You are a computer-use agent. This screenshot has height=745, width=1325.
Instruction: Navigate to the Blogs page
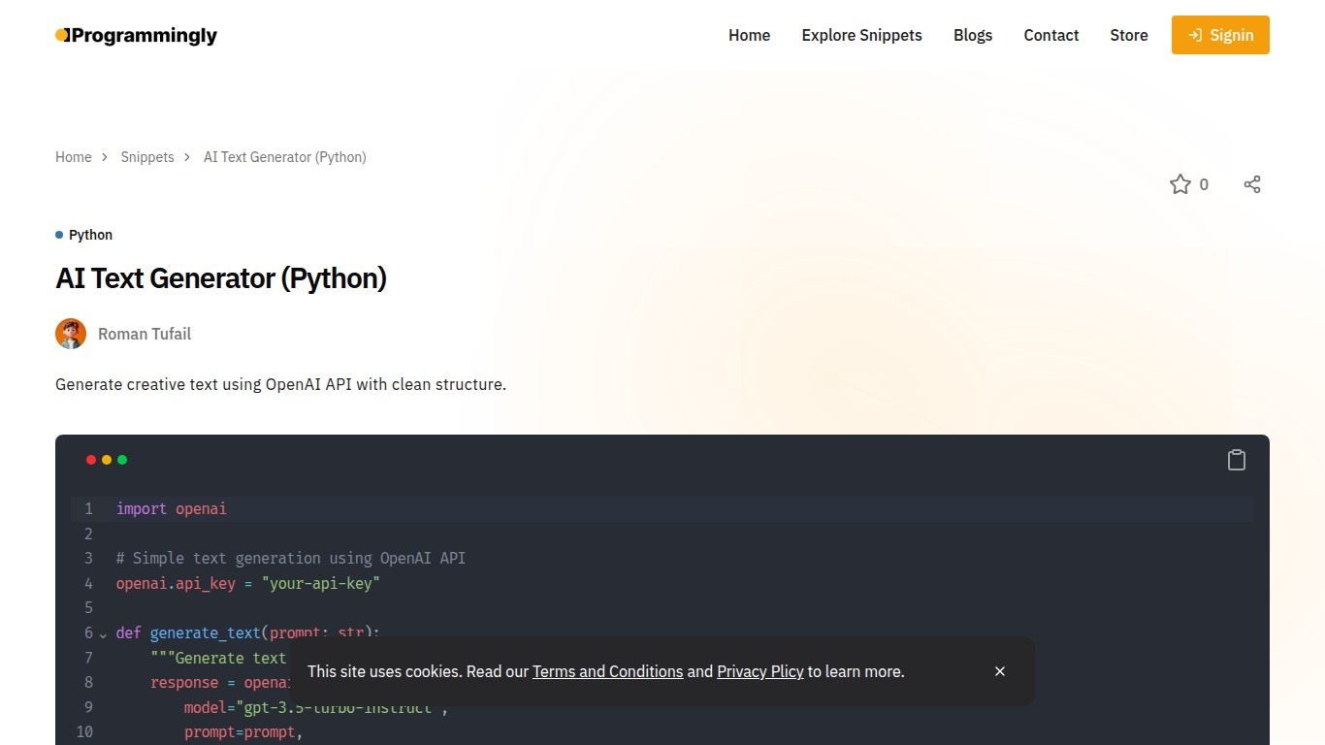(x=973, y=35)
